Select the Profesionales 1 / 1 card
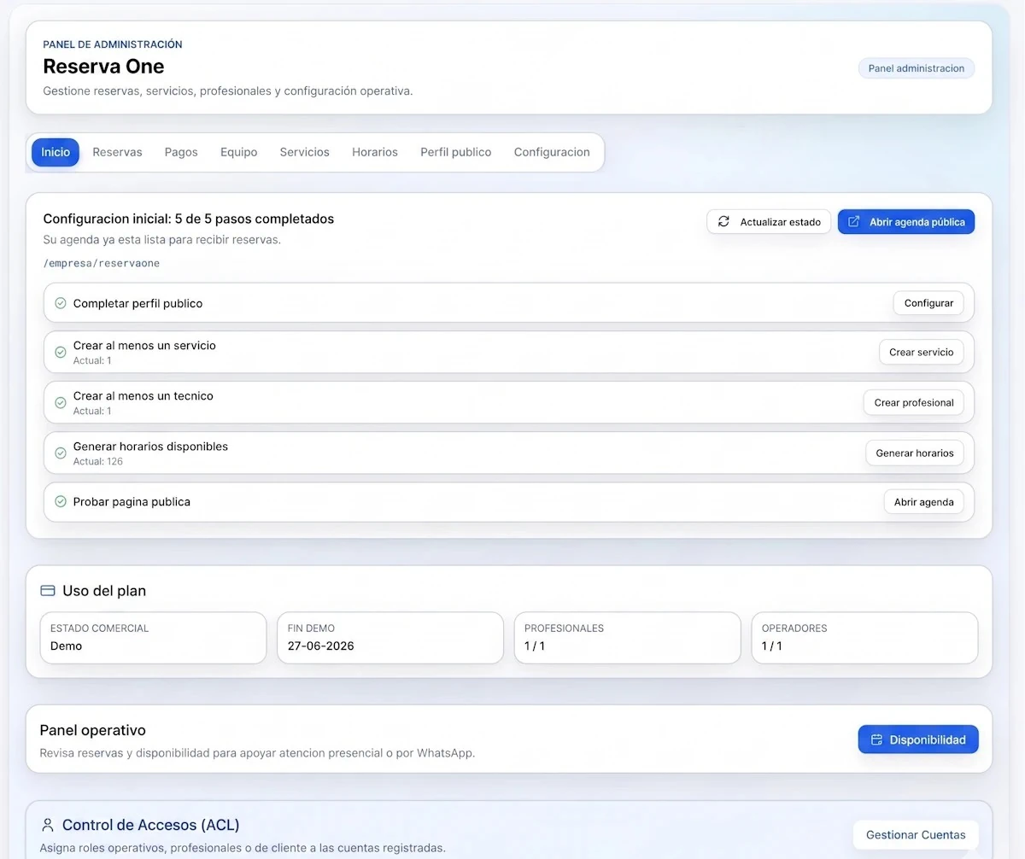Screen dimensions: 1025x859 point(627,638)
